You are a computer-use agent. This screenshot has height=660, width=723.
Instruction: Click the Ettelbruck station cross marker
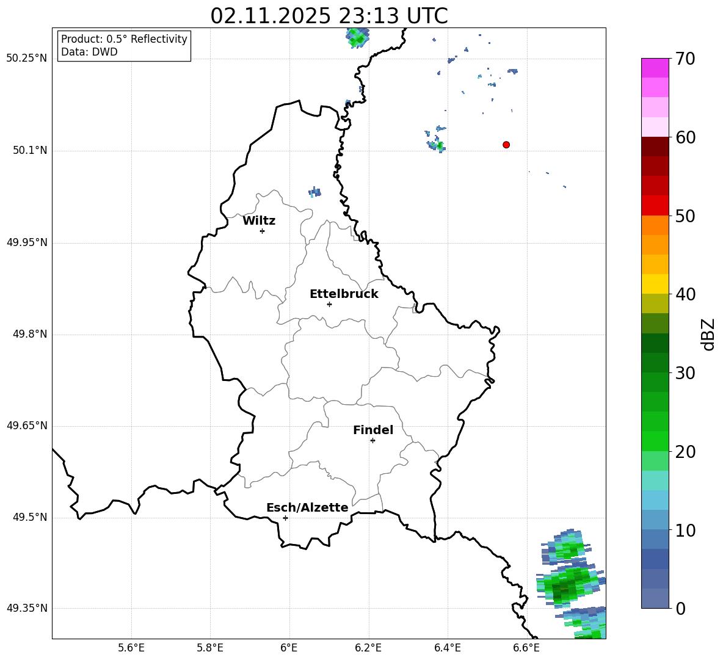coord(329,304)
